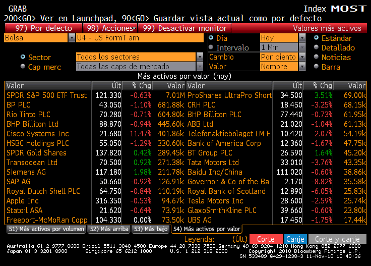This screenshot has height=266, width=371.
Task: Switch to 54) Más activos por valor tab
Action: (207, 229)
